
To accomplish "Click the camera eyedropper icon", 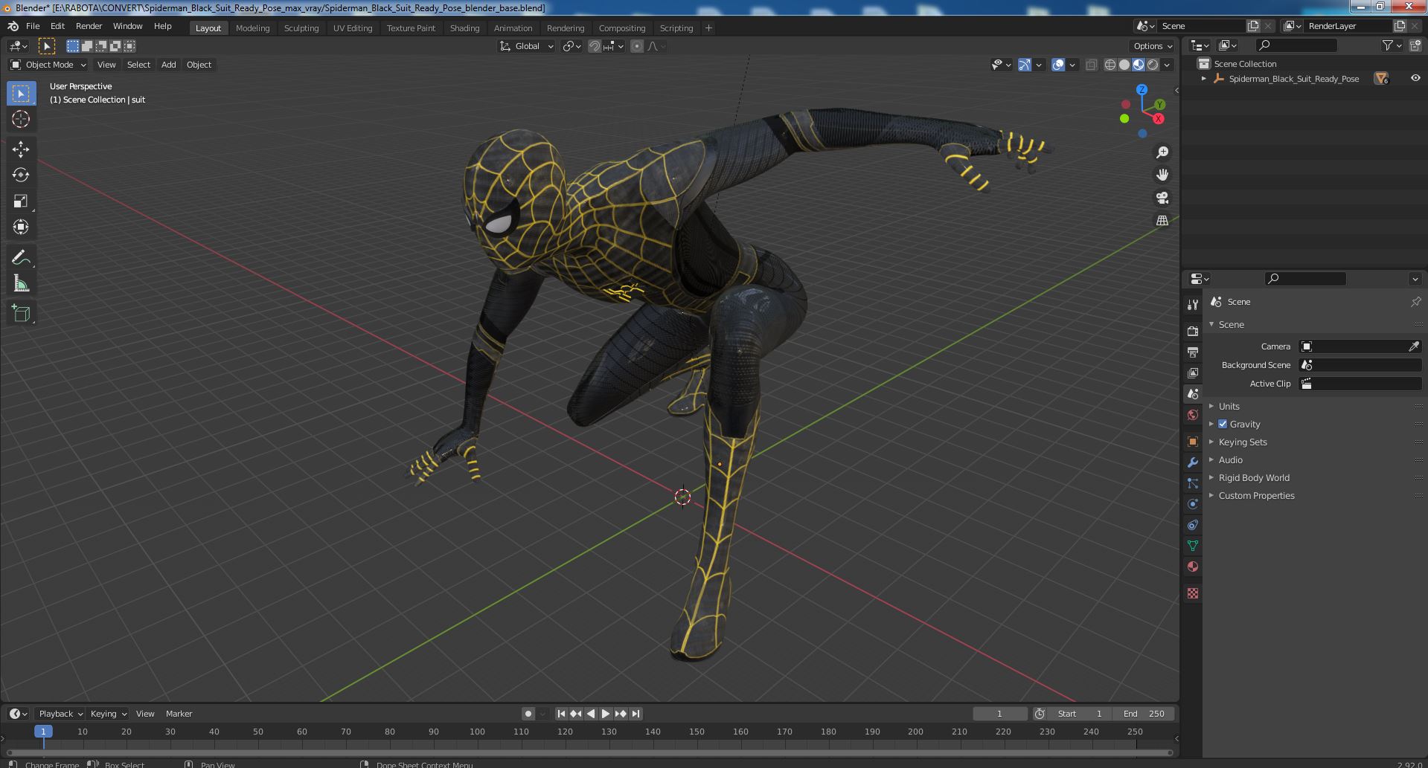I will coord(1414,346).
